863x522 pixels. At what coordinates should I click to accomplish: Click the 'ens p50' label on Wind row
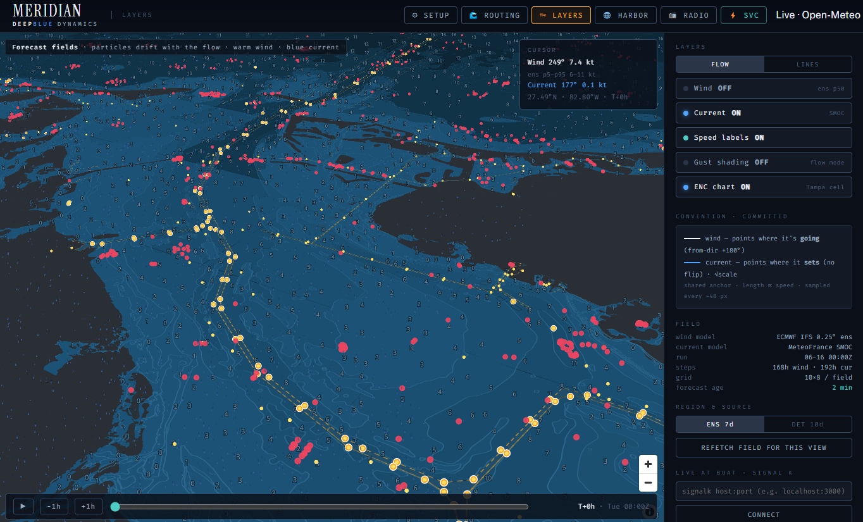pyautogui.click(x=831, y=89)
